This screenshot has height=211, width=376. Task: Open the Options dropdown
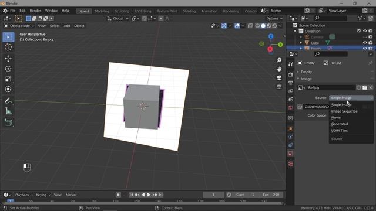274,18
